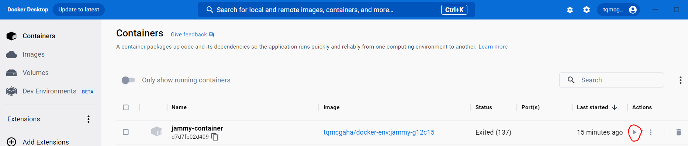Click the Exited (137) status text
The image size is (688, 146).
coord(493,132)
